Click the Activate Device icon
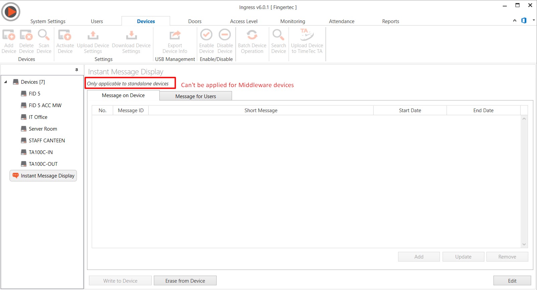This screenshot has height=290, width=537. pos(65,35)
